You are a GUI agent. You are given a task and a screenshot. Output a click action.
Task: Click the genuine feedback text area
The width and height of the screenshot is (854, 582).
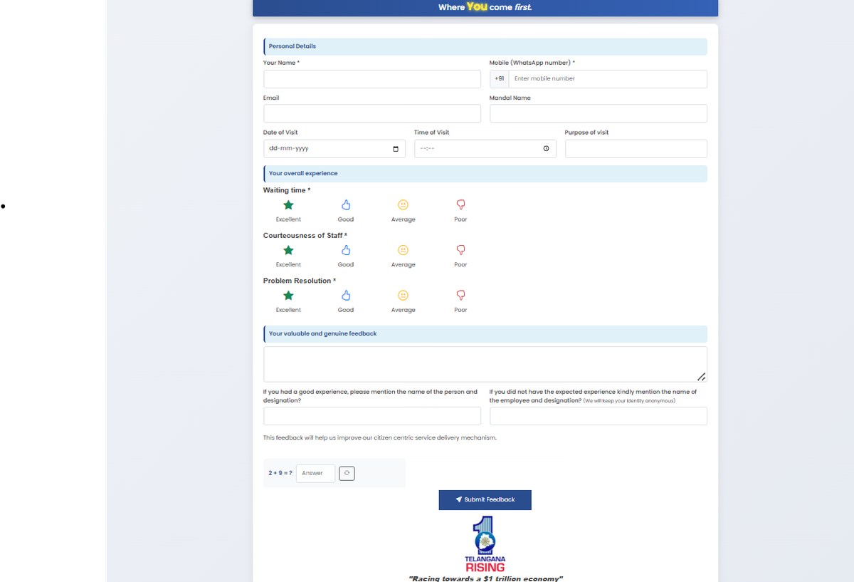(x=485, y=363)
